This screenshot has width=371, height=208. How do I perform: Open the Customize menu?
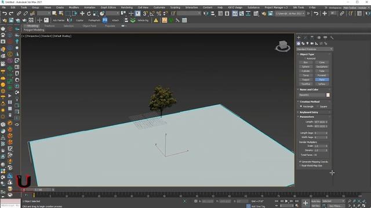coord(159,8)
